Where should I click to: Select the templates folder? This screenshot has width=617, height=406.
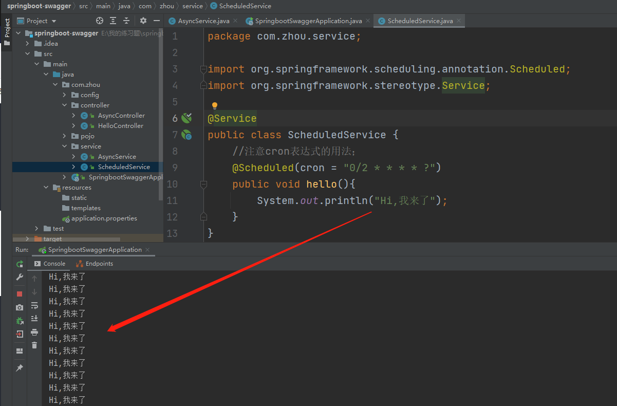(86, 208)
